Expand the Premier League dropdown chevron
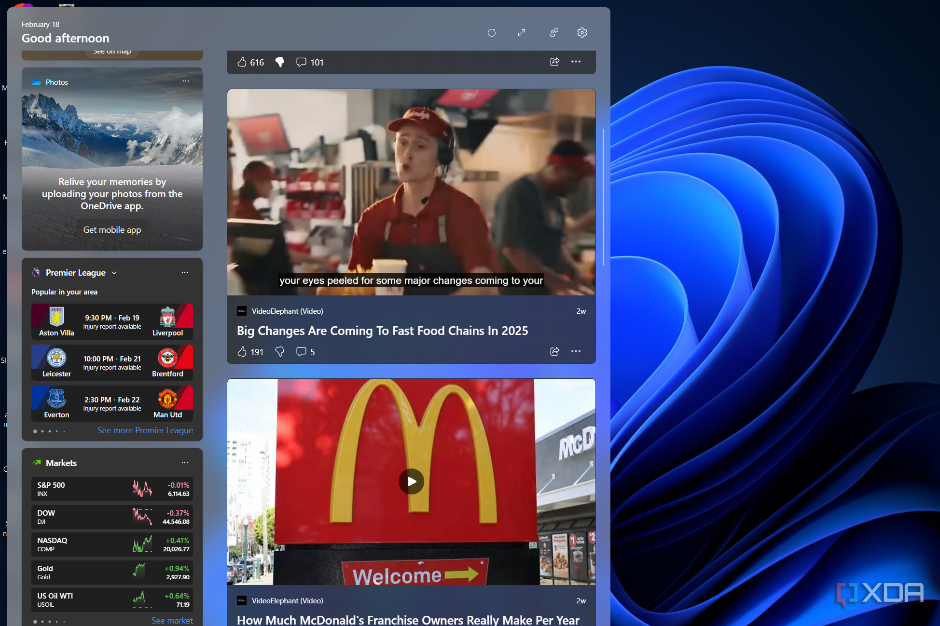Viewport: 940px width, 626px height. (114, 273)
